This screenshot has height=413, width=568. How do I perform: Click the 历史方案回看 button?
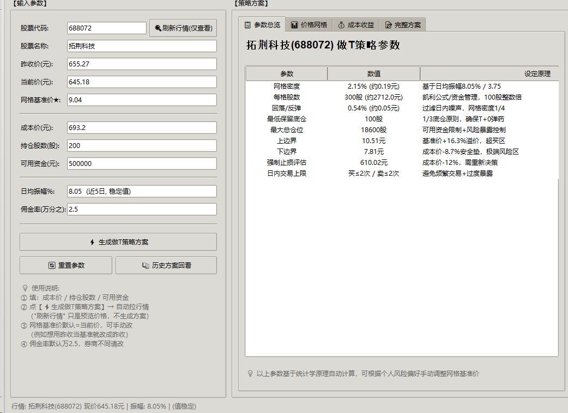pos(166,266)
